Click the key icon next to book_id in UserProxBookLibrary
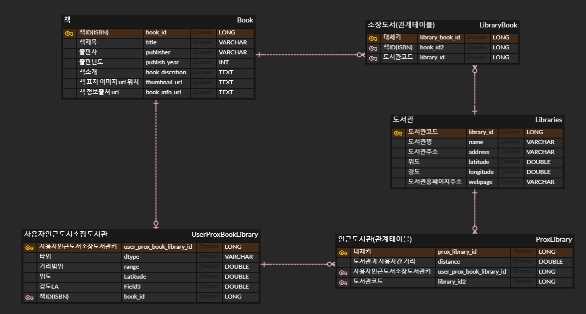586x314 pixels. pos(29,297)
